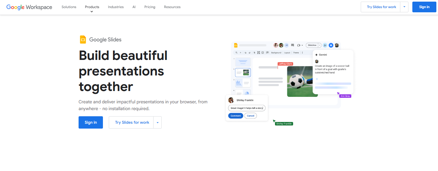Click the Google Workspace logo
438x171 pixels.
pyautogui.click(x=29, y=7)
